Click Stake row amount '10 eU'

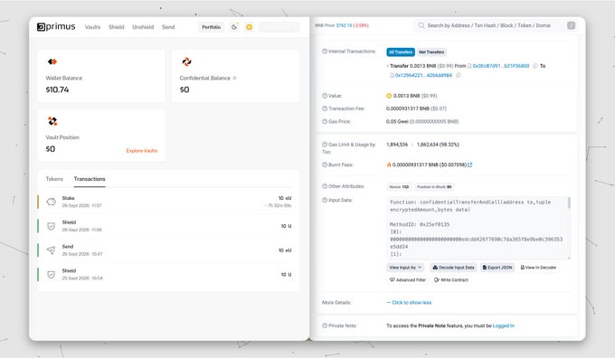[285, 198]
